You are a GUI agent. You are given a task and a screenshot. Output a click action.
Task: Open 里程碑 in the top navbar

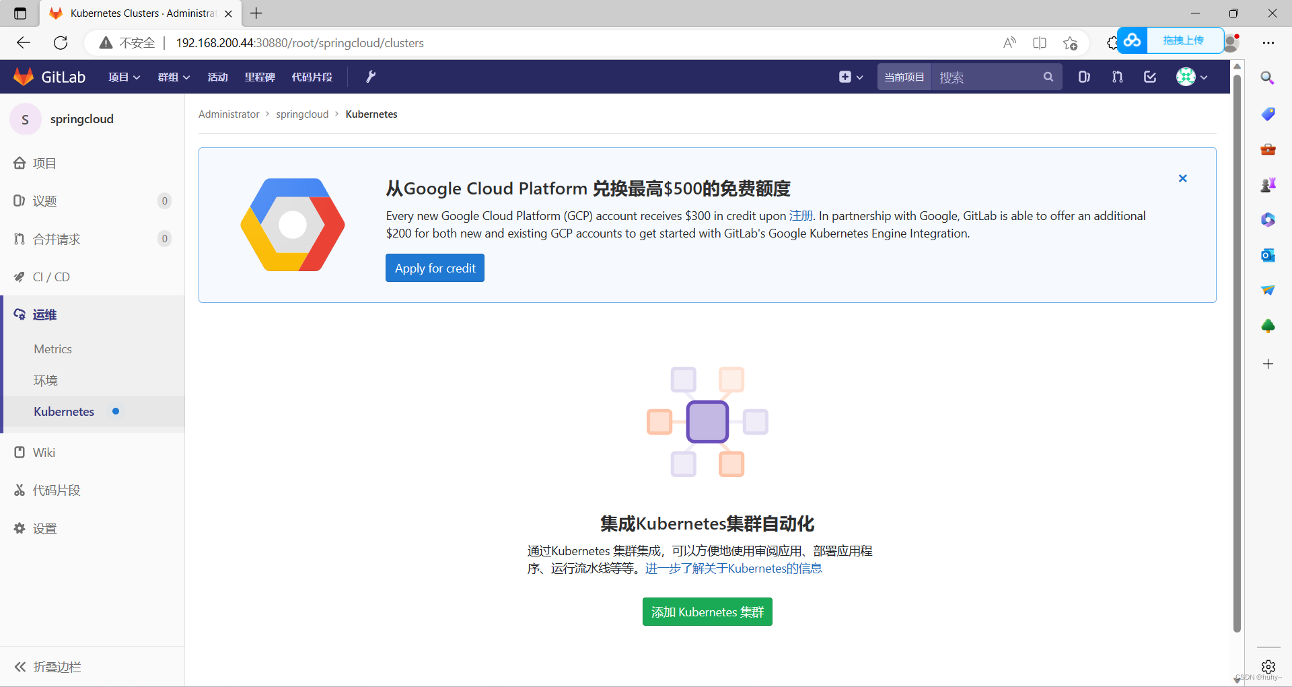click(260, 77)
